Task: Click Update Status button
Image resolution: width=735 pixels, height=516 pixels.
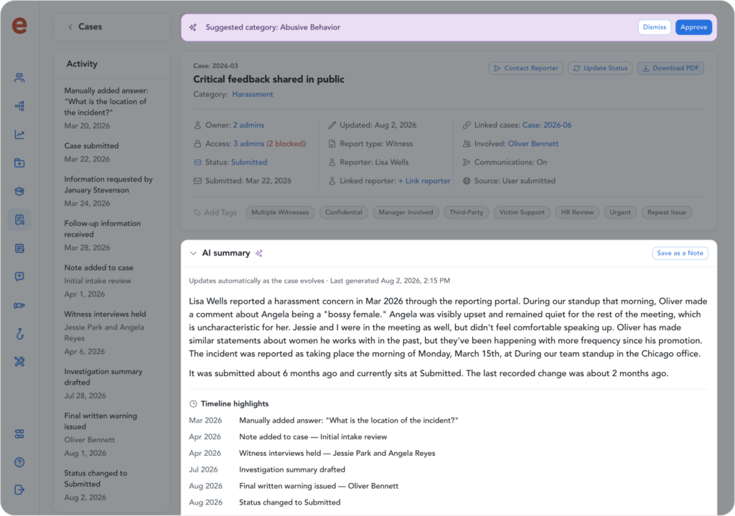Action: (x=601, y=68)
